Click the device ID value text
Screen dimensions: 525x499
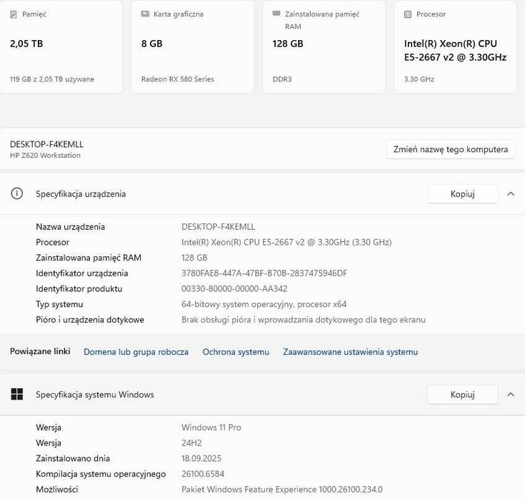[264, 273]
